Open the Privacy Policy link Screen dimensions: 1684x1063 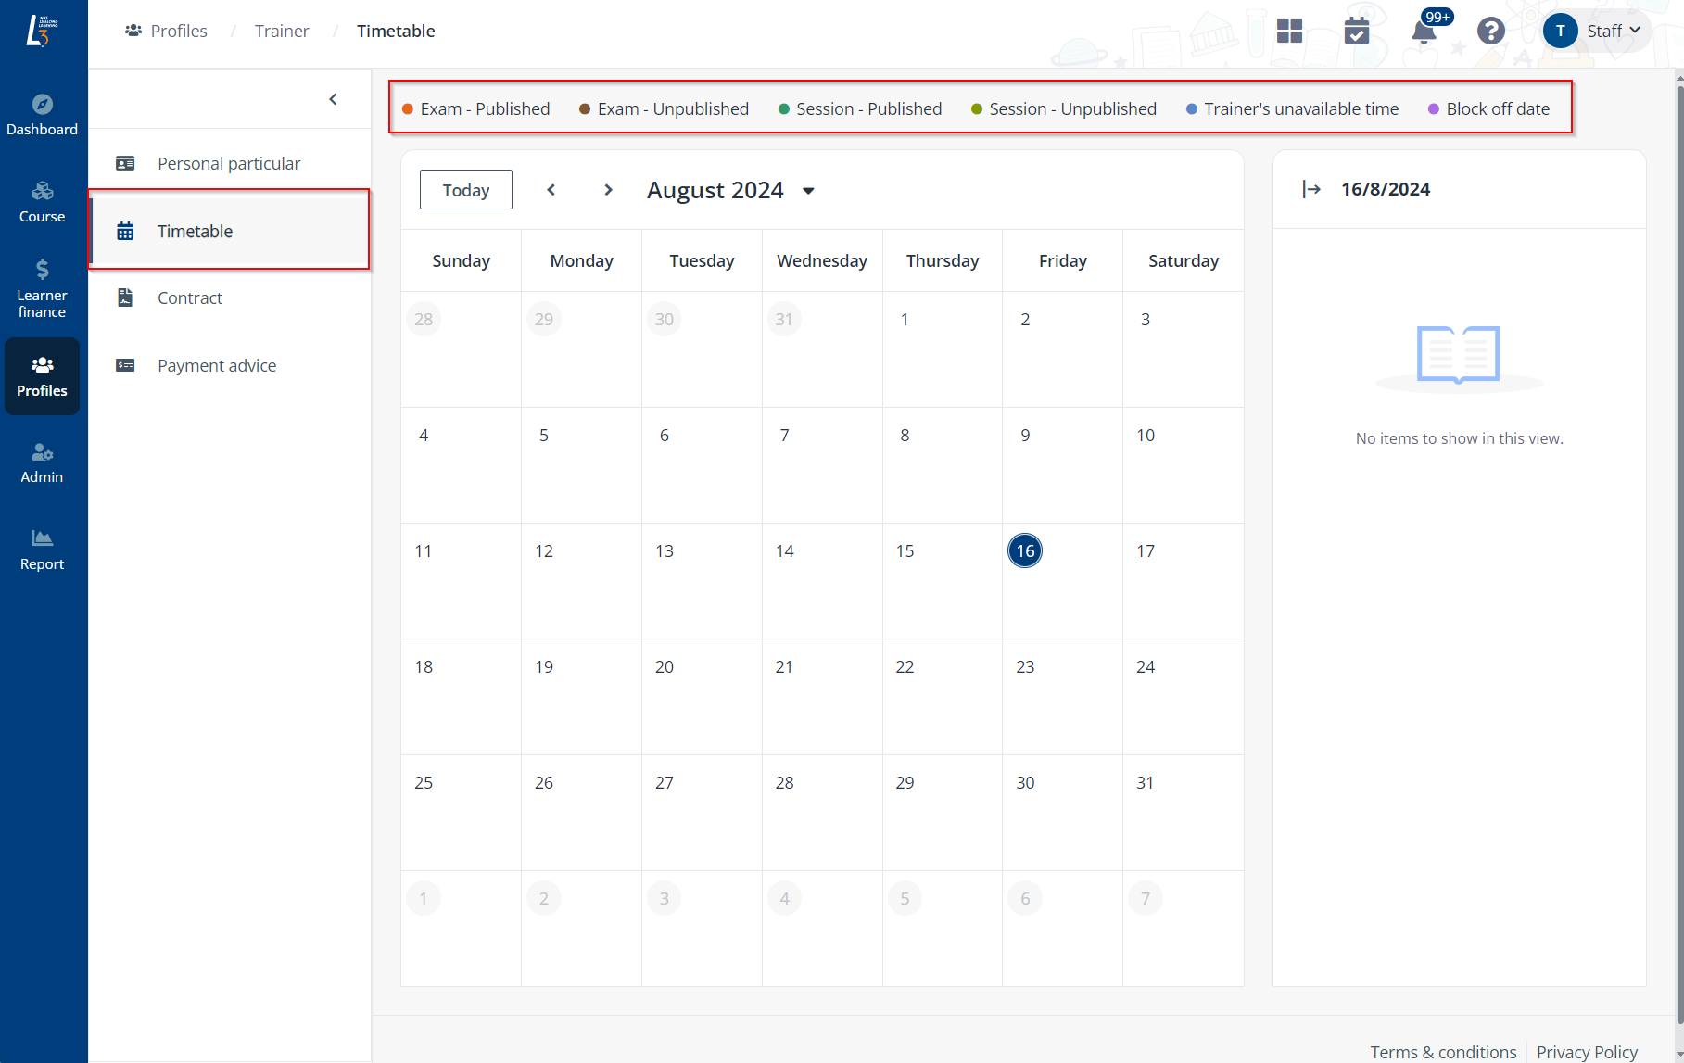click(x=1586, y=1052)
